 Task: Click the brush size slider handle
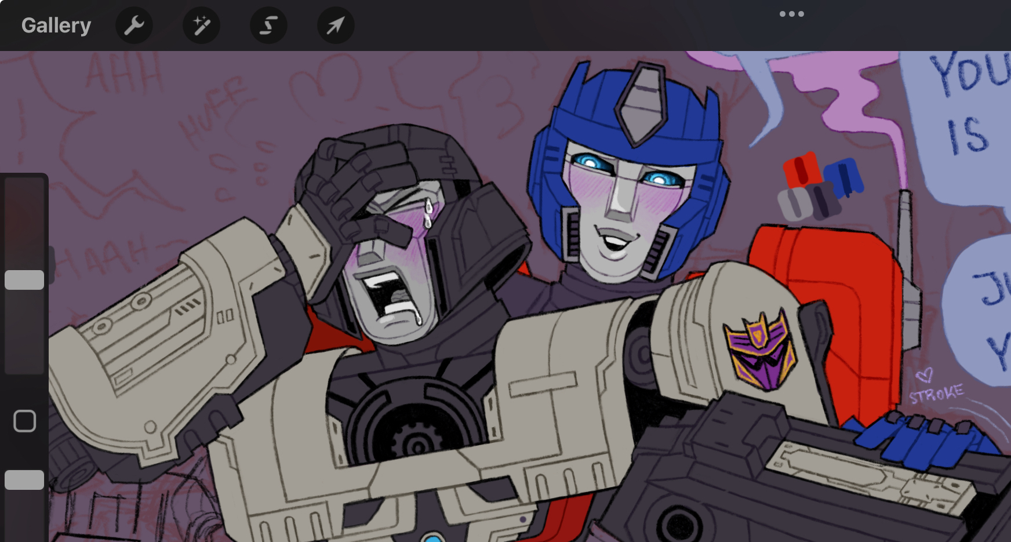24,280
